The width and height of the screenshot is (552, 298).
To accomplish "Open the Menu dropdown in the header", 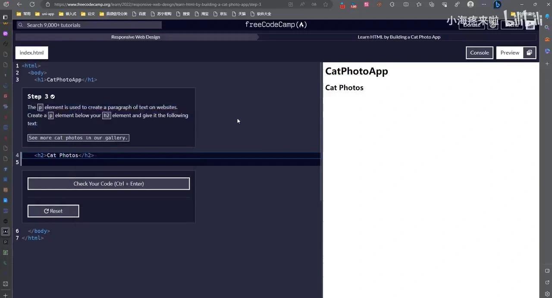I will (511, 25).
